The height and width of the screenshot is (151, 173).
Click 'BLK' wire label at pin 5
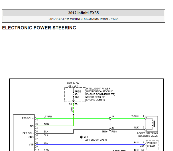[46, 132]
